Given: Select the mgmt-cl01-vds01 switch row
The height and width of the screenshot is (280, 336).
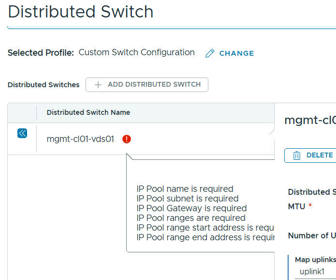Looking at the screenshot, I should click(80, 139).
